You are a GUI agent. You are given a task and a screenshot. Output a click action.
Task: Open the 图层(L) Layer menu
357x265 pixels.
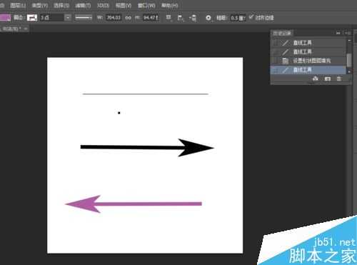(18, 6)
